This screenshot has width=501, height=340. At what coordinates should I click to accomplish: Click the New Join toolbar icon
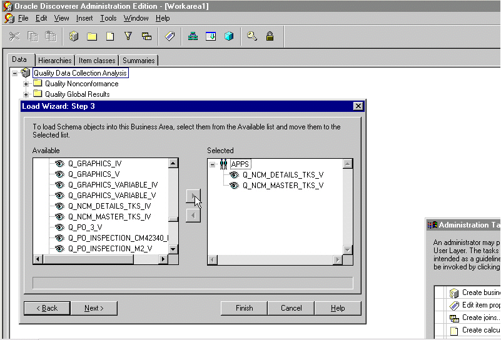[146, 36]
